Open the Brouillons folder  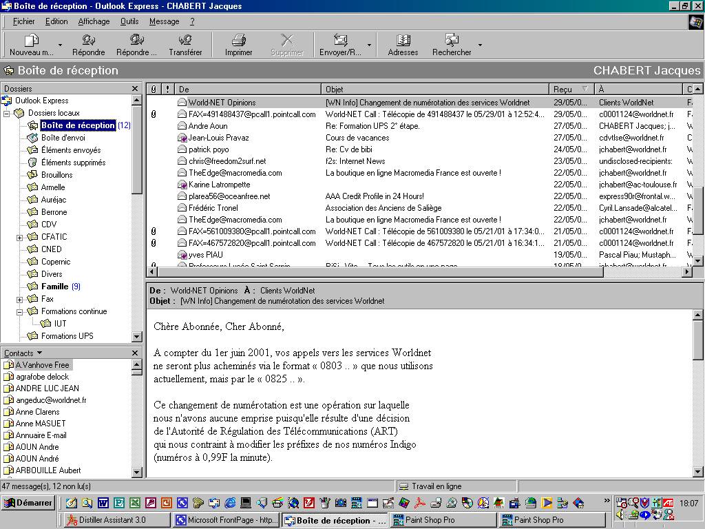click(x=56, y=174)
